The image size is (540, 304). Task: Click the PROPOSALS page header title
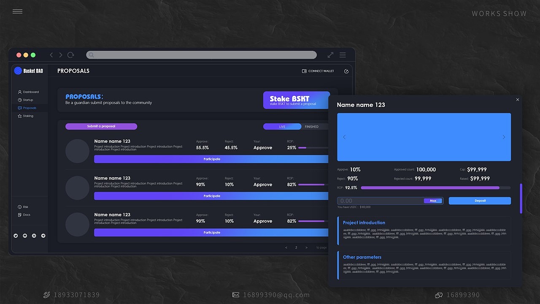coord(73,71)
